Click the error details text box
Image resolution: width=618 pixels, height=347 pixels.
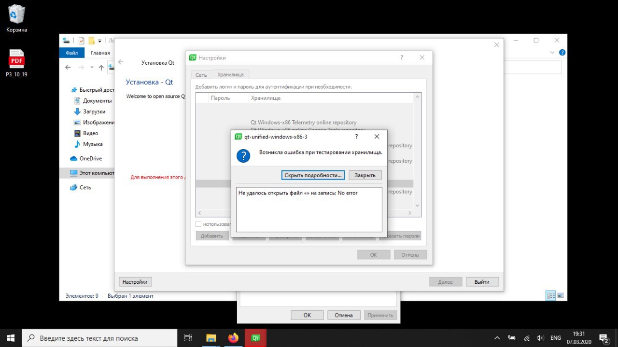tap(309, 209)
